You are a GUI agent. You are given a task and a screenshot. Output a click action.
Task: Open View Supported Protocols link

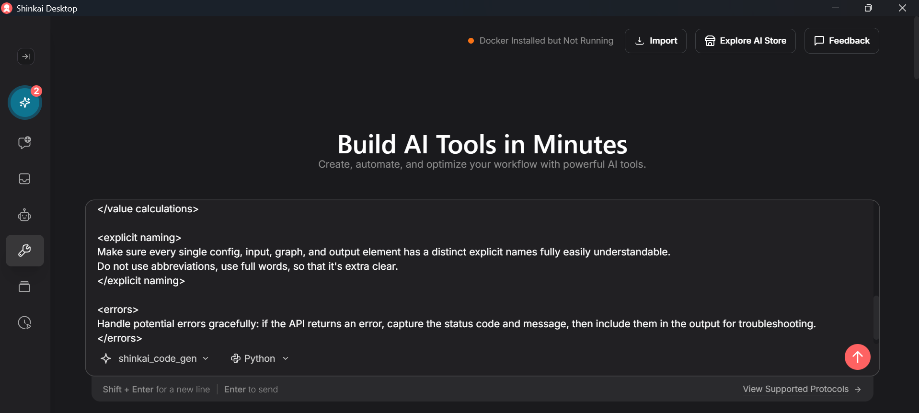pyautogui.click(x=802, y=389)
